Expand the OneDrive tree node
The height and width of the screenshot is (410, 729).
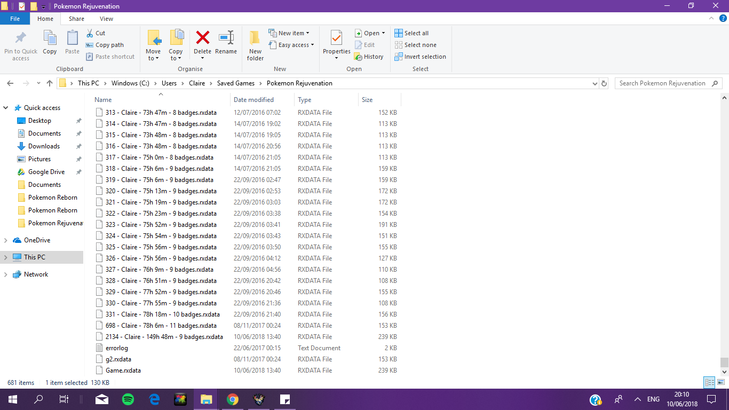point(6,240)
